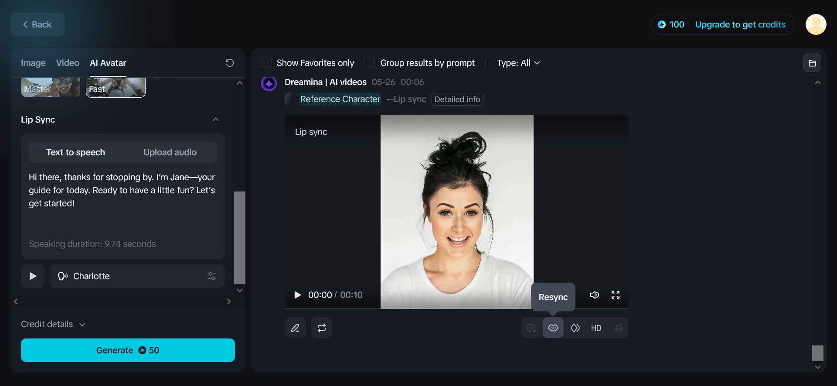Switch to the Video tab

[x=68, y=63]
